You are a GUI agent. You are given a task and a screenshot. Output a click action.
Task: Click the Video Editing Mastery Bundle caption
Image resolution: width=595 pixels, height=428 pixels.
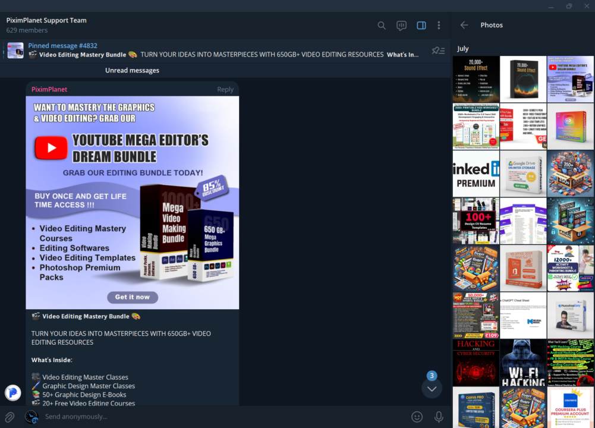pyautogui.click(x=86, y=316)
